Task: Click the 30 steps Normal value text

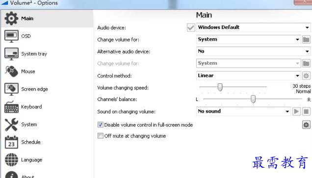Action: (302, 89)
